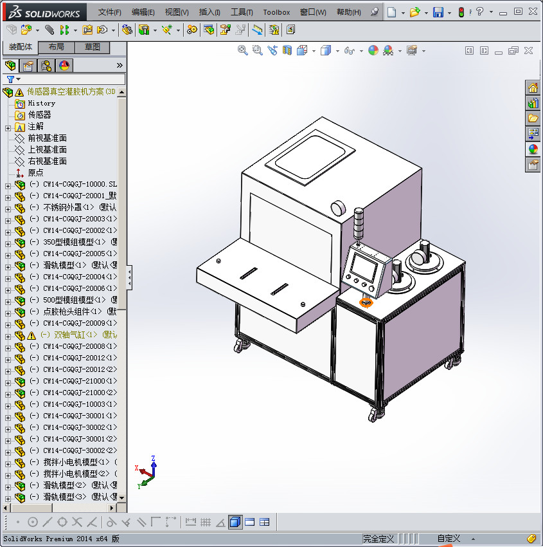Open the PropertyManager panel tab

click(28, 66)
